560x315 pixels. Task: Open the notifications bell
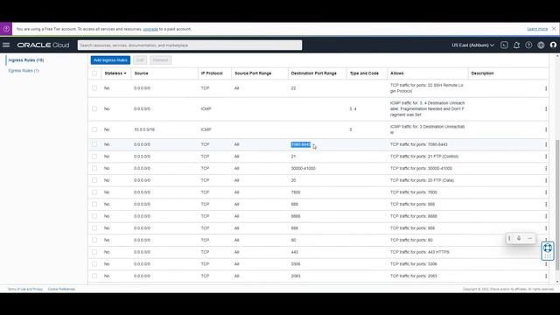[x=516, y=45]
